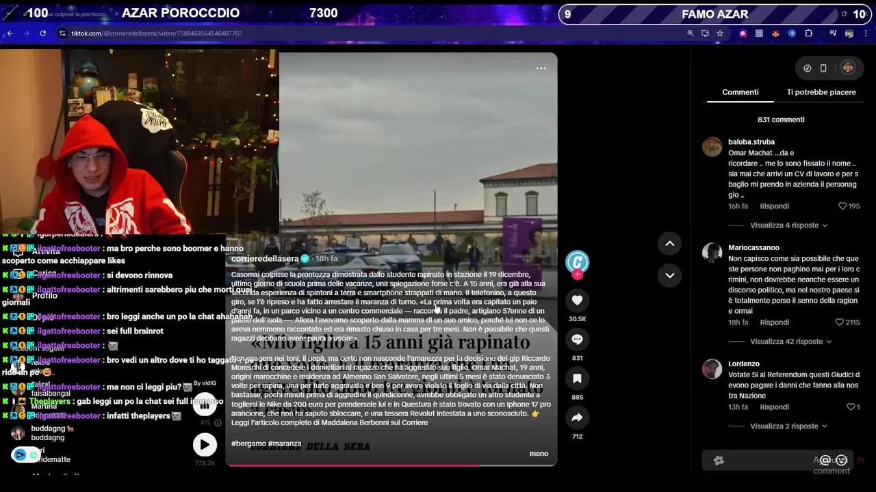
Task: Expand Visualizza 2 risposte
Action: pos(788,426)
